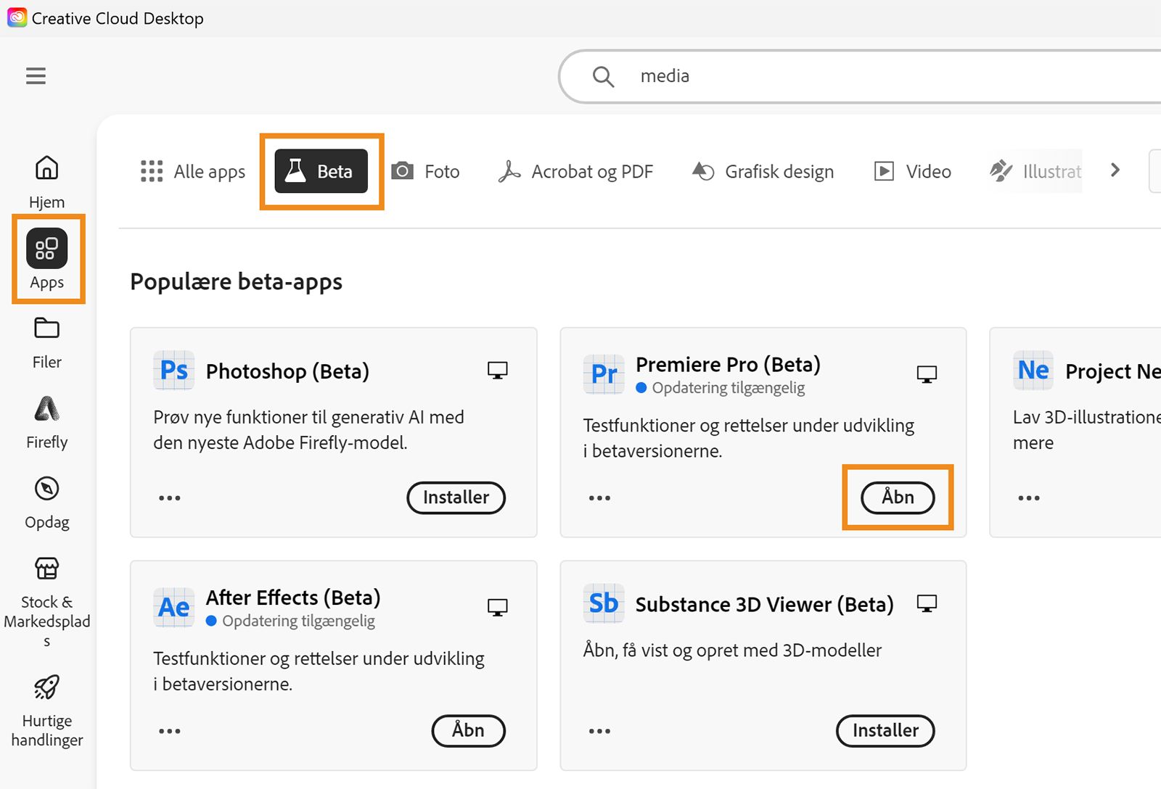1161x789 pixels.
Task: Click the 'Populære beta-apps' heading
Action: point(237,281)
